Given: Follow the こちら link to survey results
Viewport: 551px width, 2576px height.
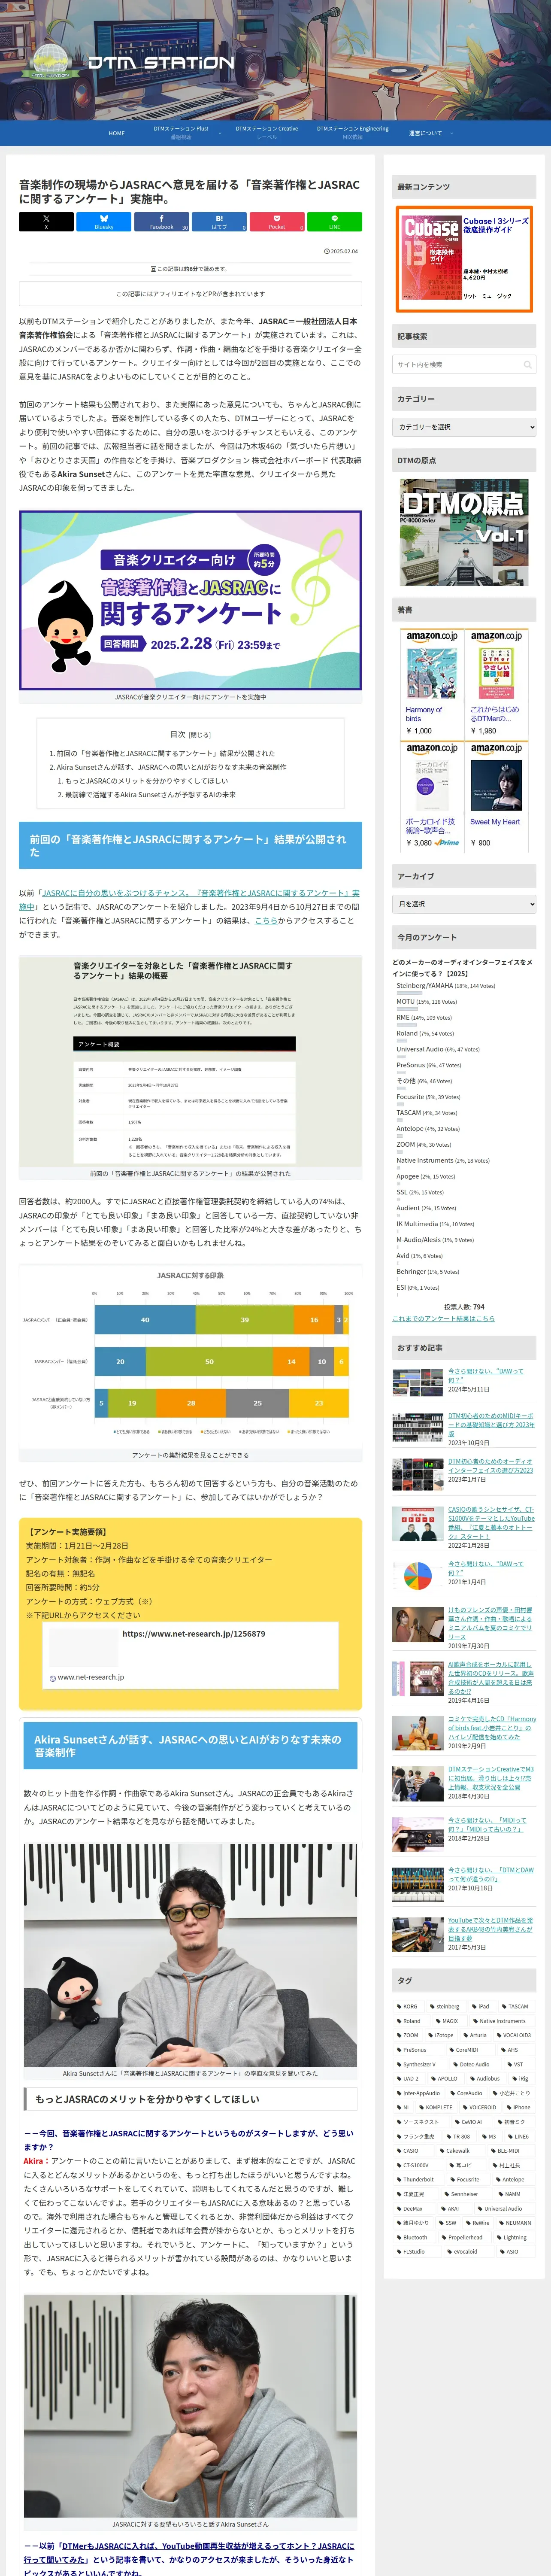Looking at the screenshot, I should [x=266, y=921].
